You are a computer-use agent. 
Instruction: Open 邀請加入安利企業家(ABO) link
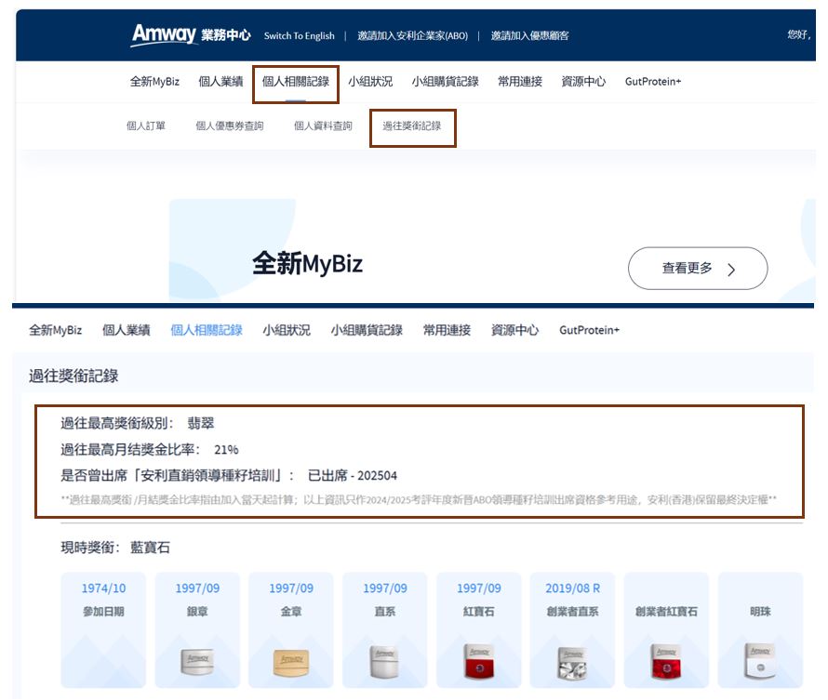[x=412, y=36]
